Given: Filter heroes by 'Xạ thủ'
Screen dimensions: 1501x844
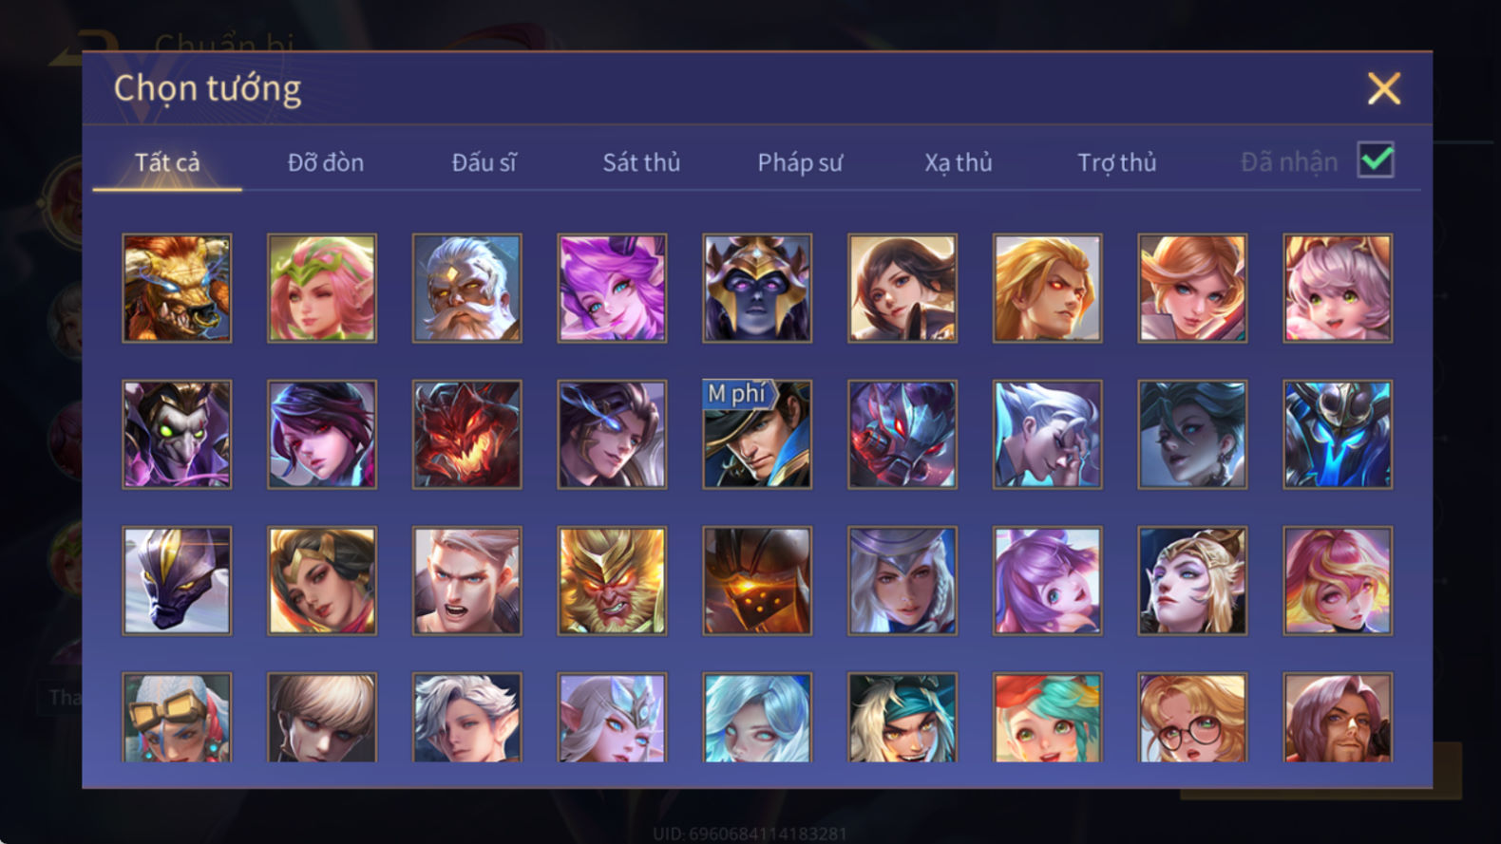Looking at the screenshot, I should 959,162.
